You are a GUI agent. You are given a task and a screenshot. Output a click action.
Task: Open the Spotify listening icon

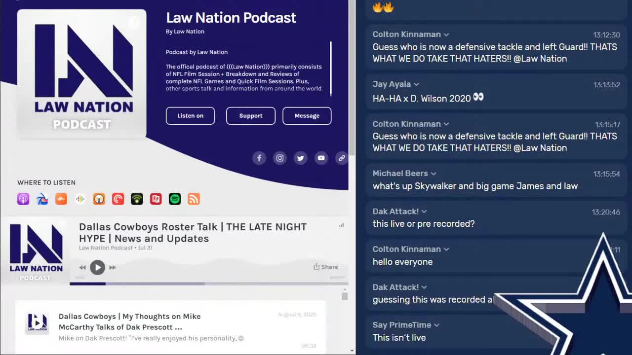(175, 199)
